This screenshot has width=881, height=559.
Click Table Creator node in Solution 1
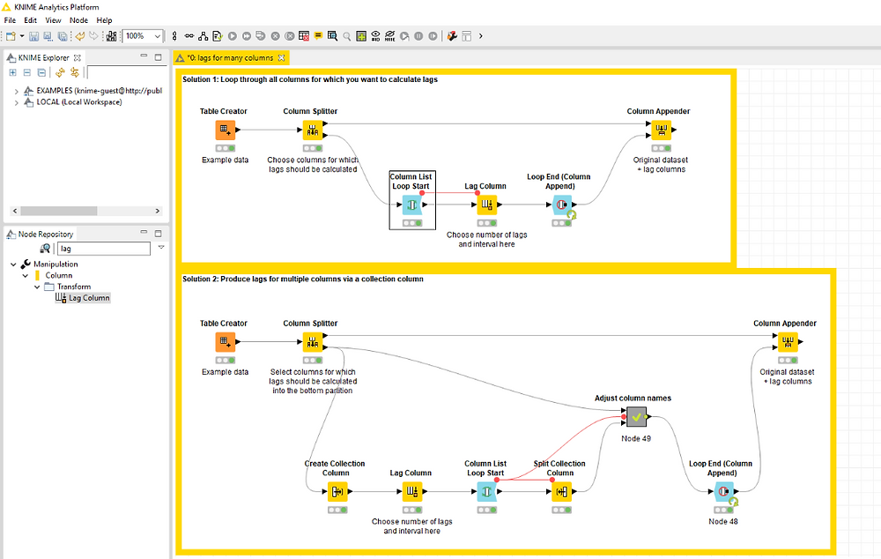[x=225, y=130]
